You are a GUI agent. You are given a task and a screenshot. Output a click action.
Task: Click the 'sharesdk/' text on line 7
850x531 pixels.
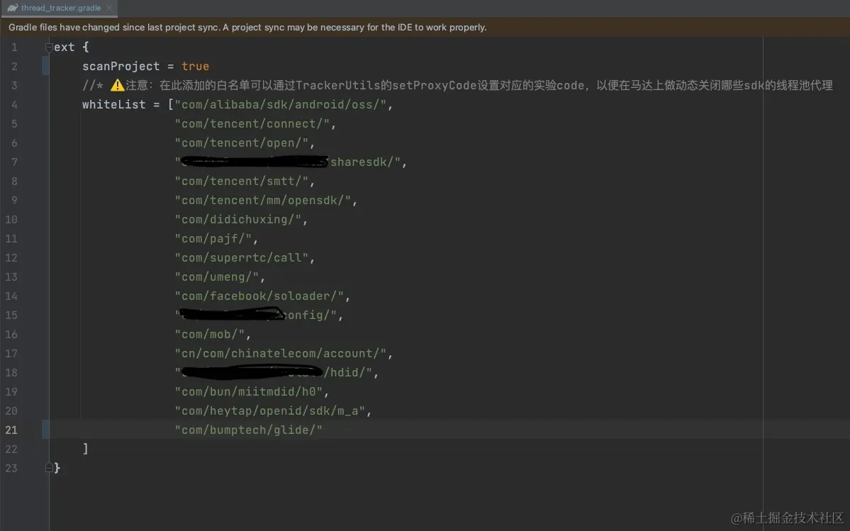click(363, 162)
